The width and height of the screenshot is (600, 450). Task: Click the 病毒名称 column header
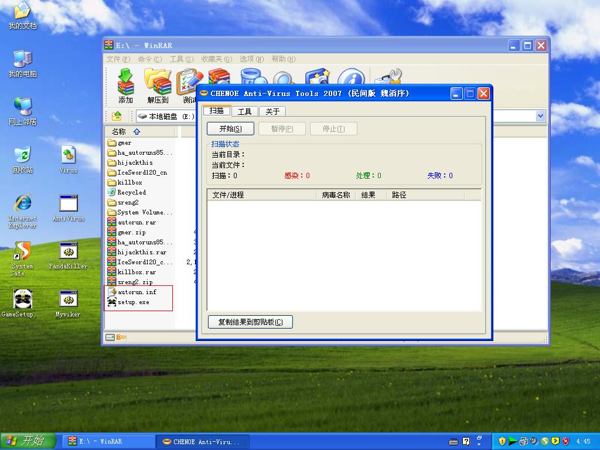pos(336,195)
